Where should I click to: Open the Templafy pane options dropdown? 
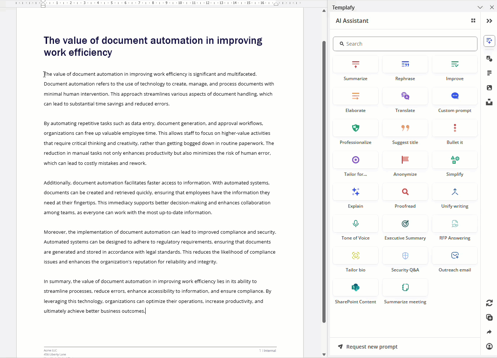pyautogui.click(x=480, y=7)
